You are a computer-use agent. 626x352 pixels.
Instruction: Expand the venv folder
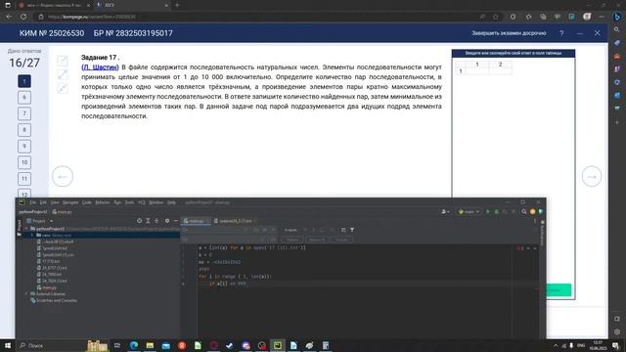coord(32,235)
